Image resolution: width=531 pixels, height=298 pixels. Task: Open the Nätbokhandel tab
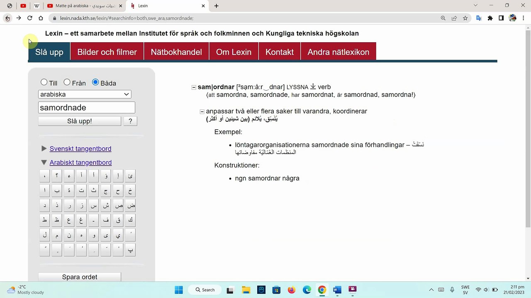176,52
